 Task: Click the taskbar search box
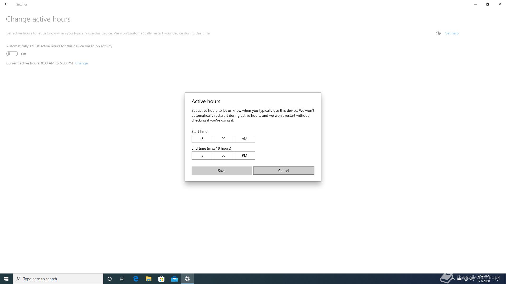pos(58,279)
